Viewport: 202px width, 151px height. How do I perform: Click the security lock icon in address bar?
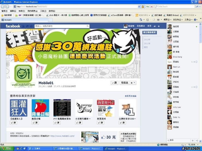143,7
